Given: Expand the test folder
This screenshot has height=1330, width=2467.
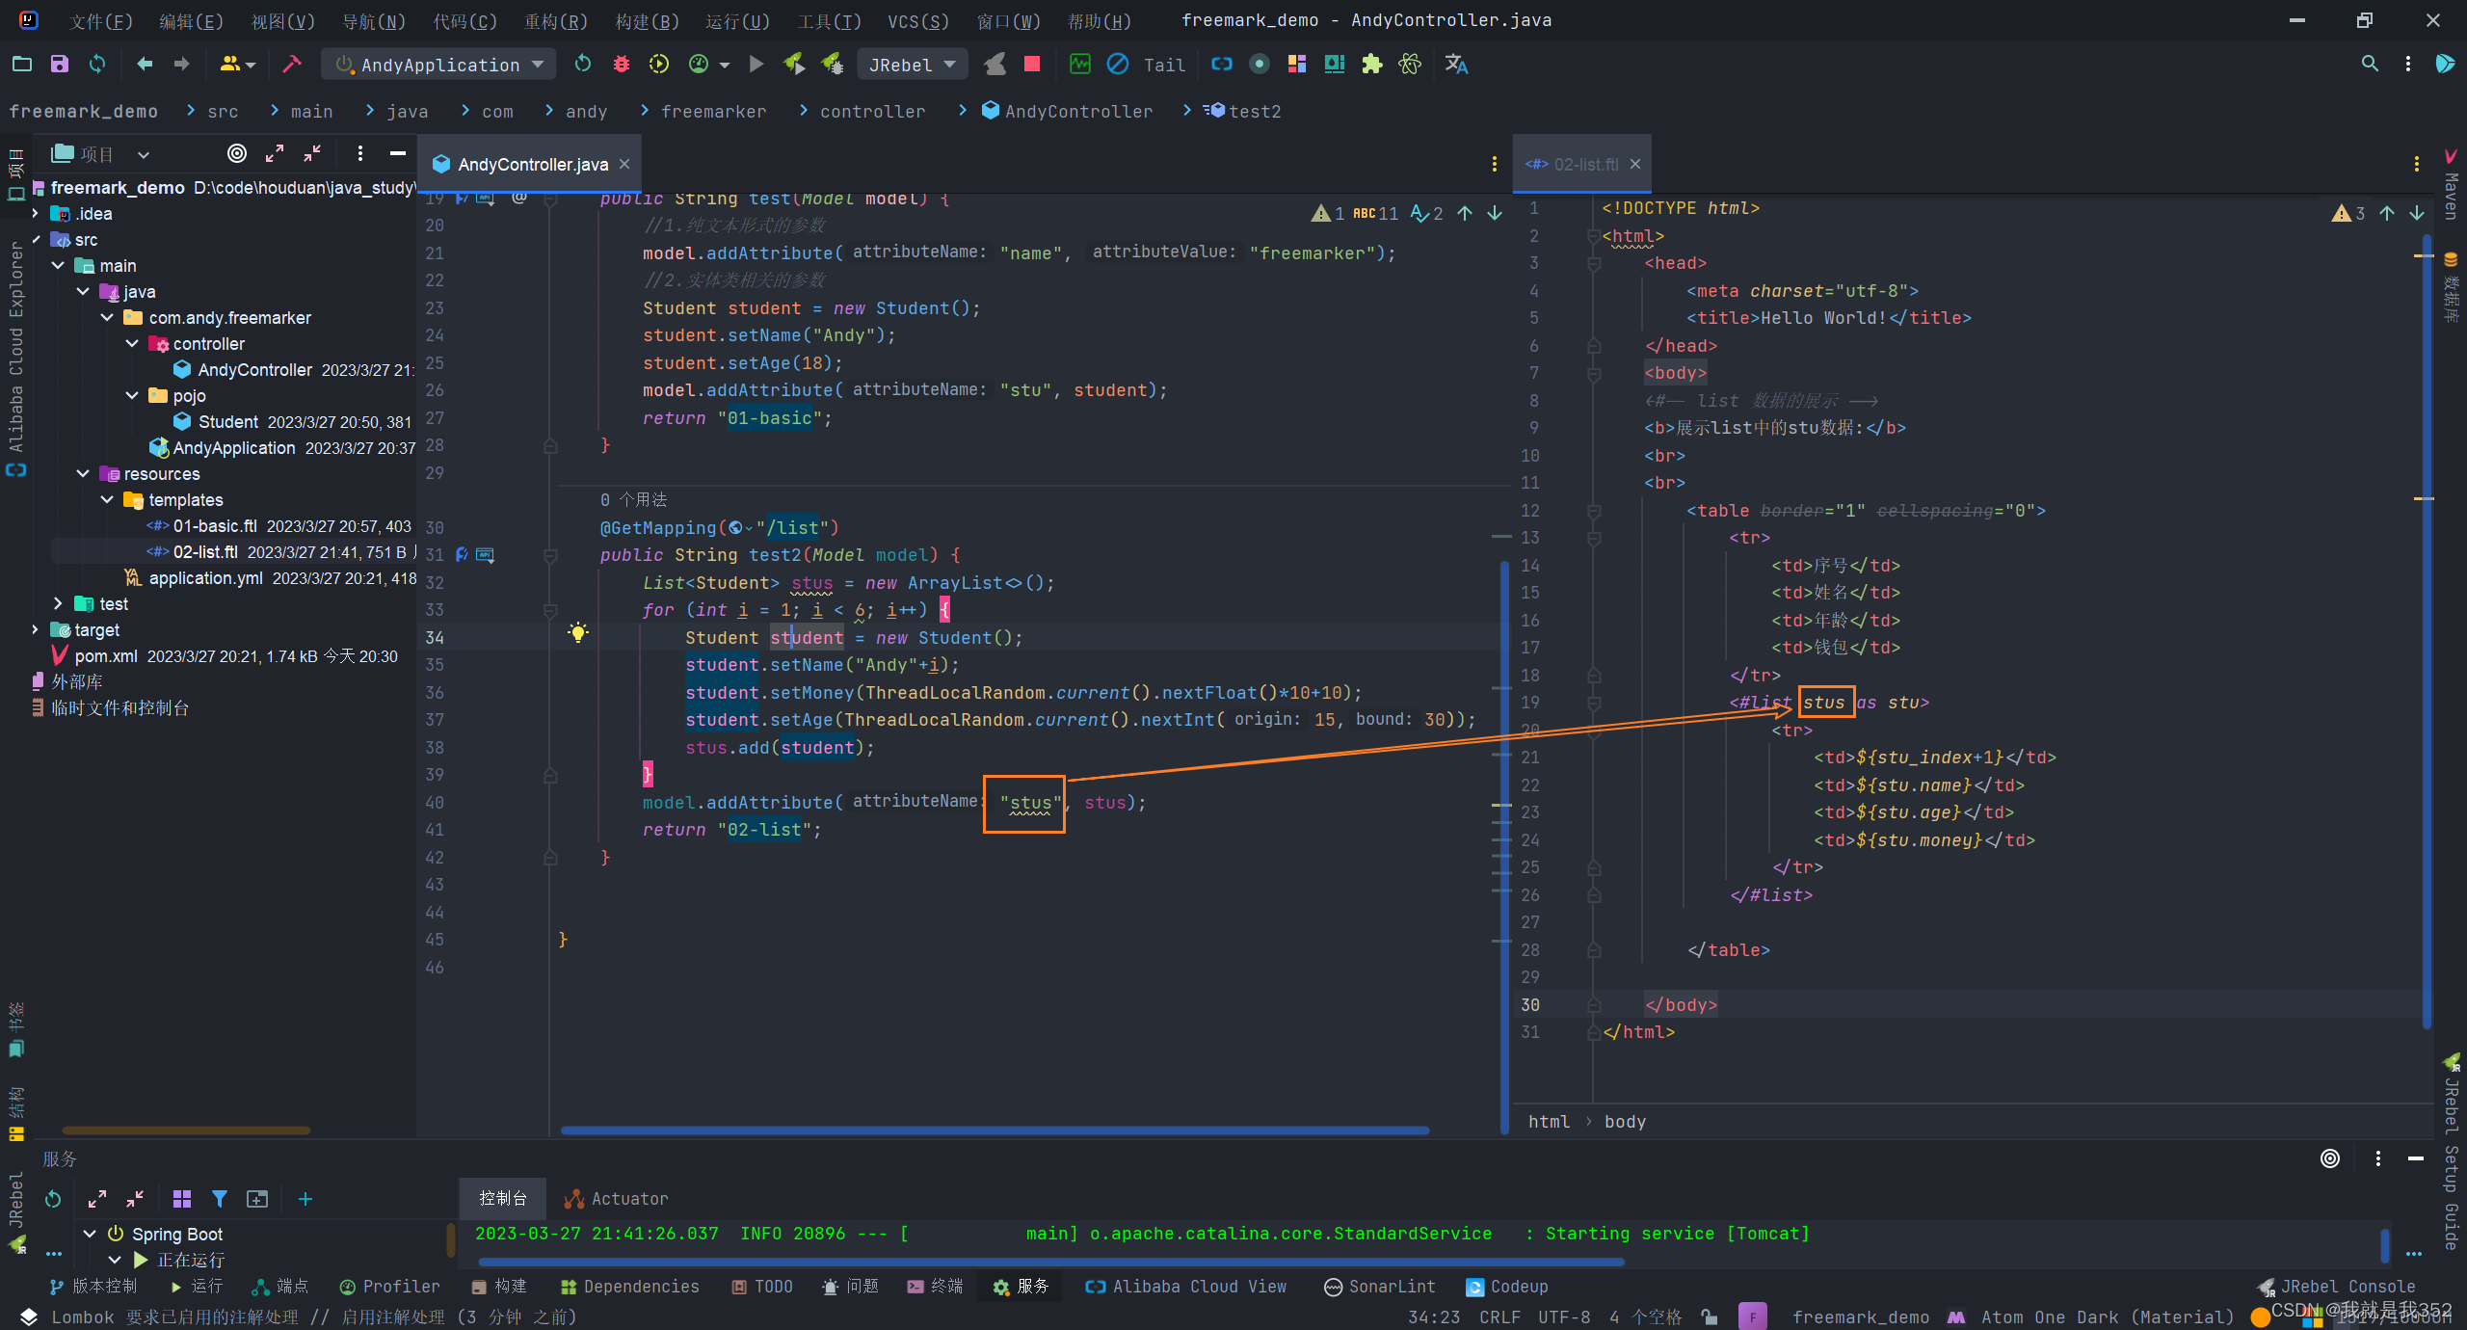Looking at the screenshot, I should click(58, 604).
